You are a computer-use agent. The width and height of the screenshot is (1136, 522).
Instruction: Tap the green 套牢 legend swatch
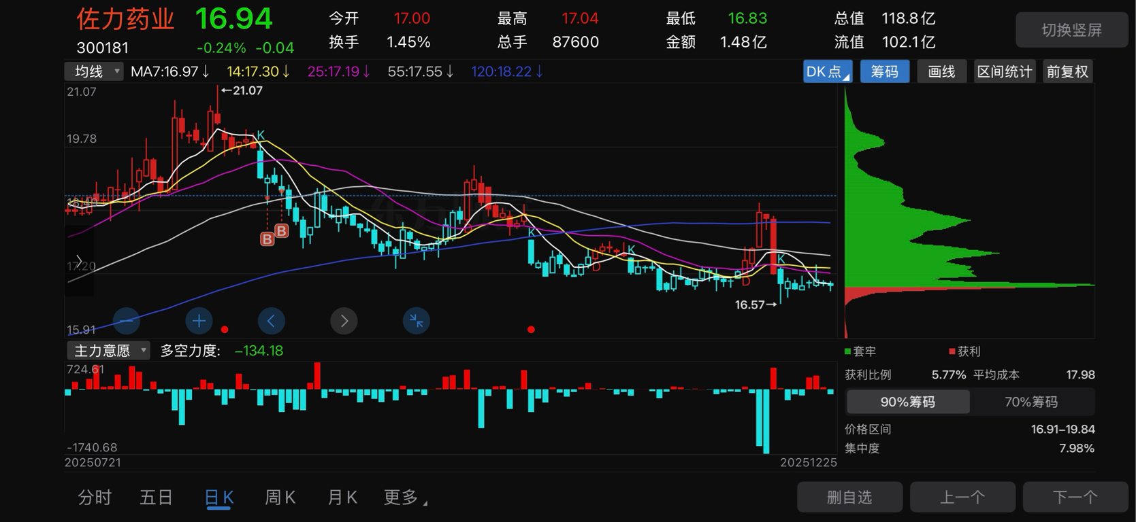tap(848, 351)
